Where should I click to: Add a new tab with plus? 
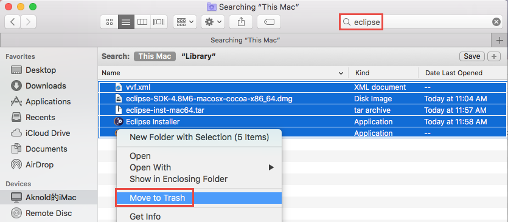499,40
